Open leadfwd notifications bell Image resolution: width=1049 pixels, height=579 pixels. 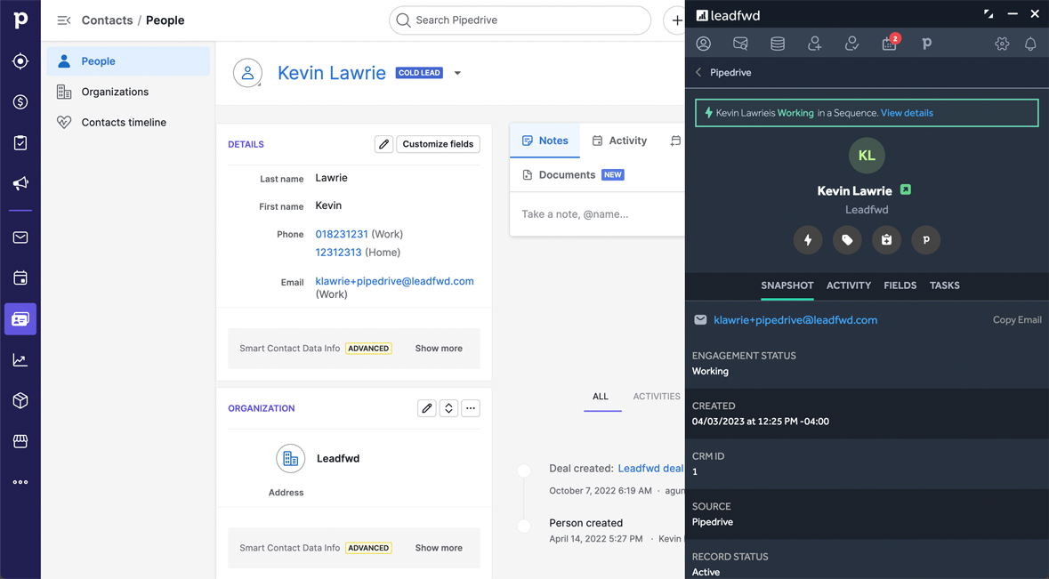tap(1031, 44)
